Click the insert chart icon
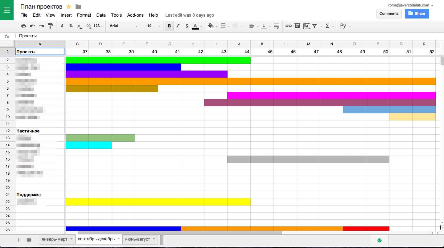Image resolution: width=444 pixels, height=248 pixels. tap(306, 26)
